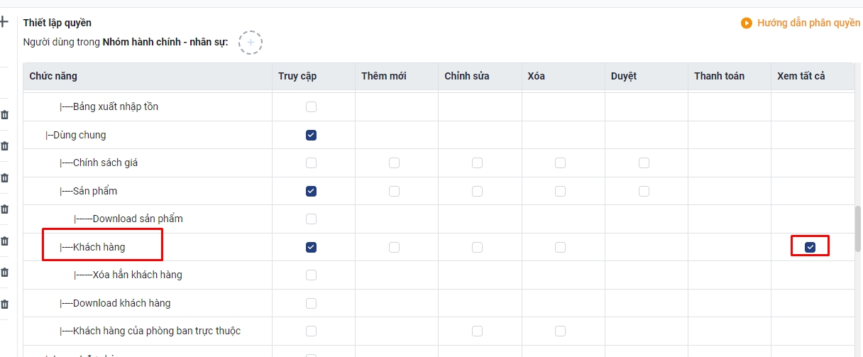
Task: Click the Chức năng column header
Action: pos(53,76)
